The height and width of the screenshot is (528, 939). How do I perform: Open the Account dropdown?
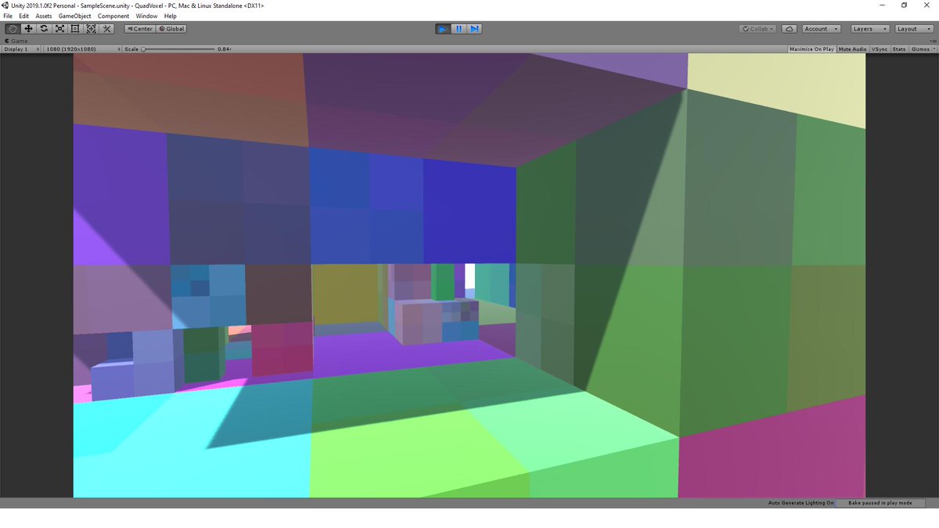[822, 29]
